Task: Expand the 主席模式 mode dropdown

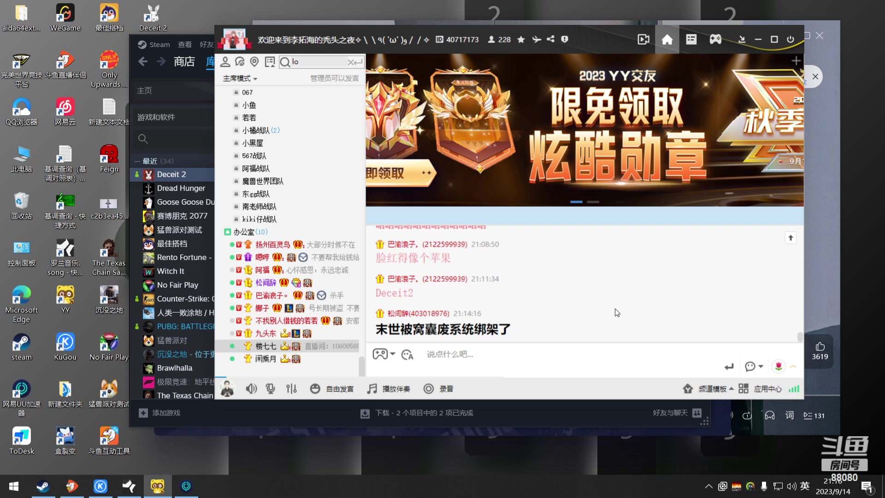Action: pos(240,78)
